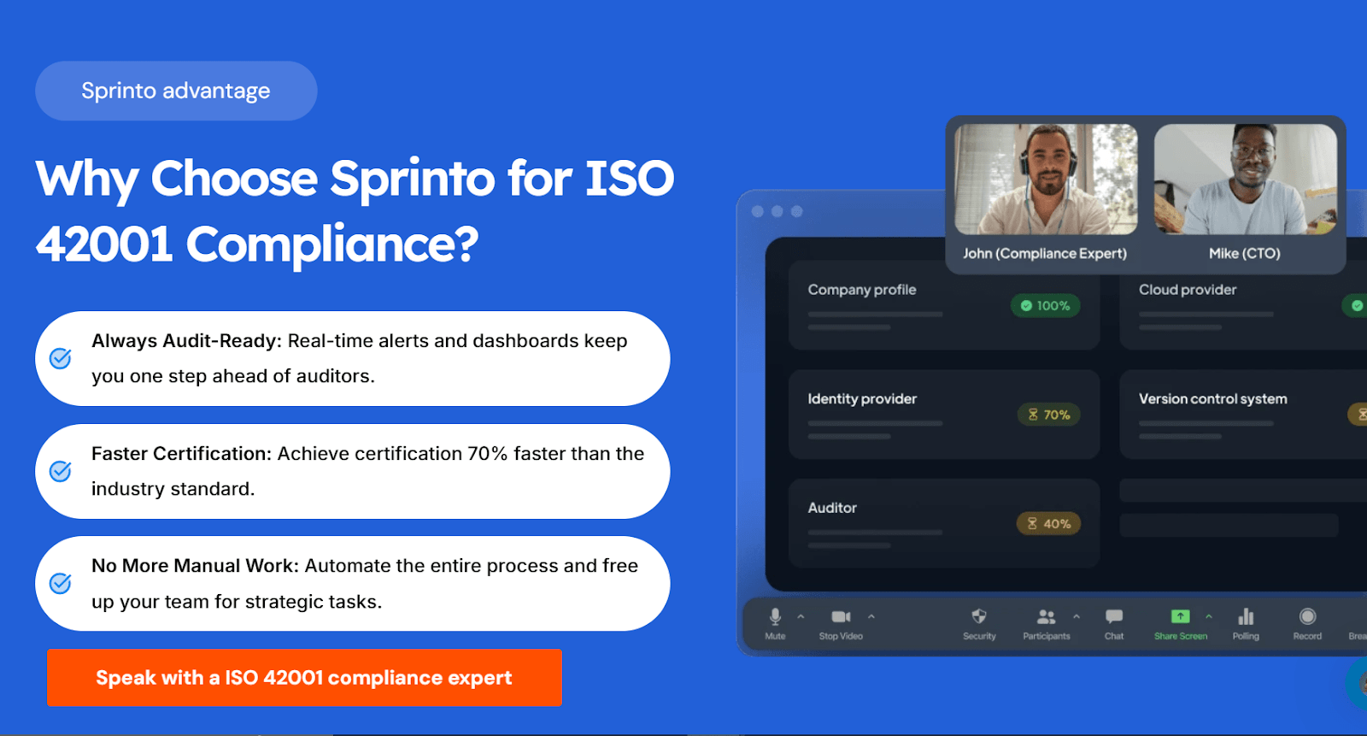Open the Company profile card title
The height and width of the screenshot is (736, 1367).
[x=862, y=290]
